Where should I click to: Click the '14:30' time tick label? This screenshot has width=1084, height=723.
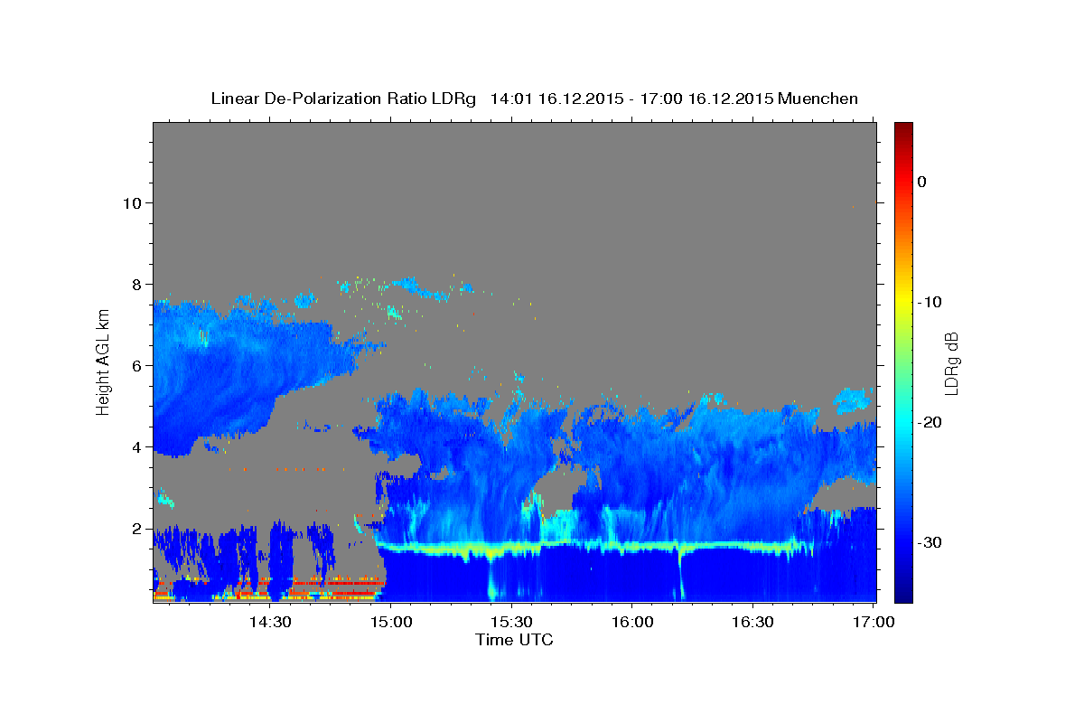tap(270, 622)
